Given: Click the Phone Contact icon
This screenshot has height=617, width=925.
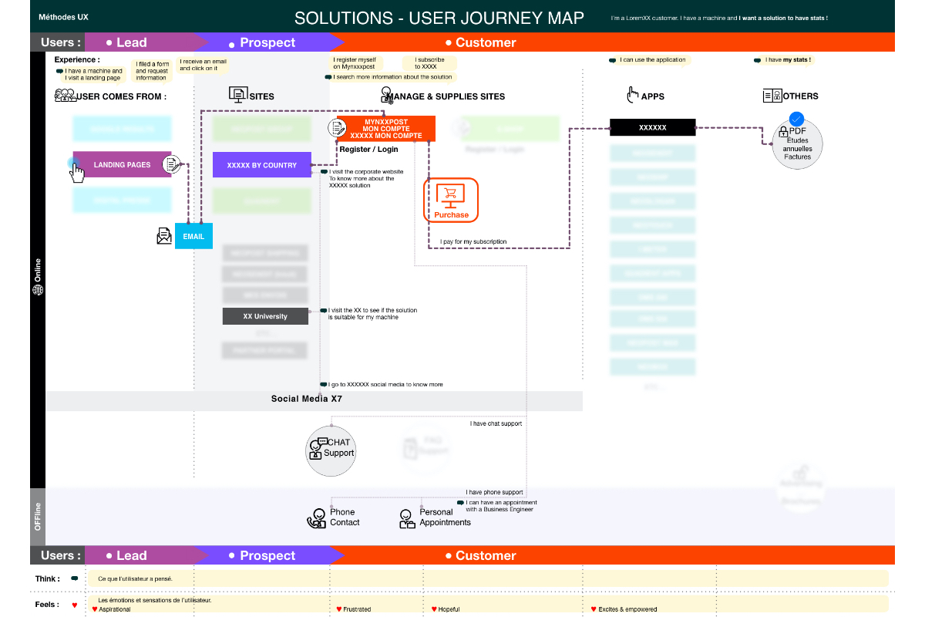Looking at the screenshot, I should click(317, 518).
